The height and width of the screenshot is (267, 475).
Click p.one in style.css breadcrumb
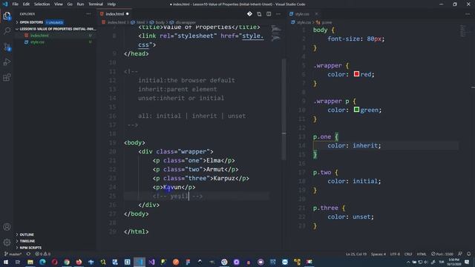pos(327,22)
